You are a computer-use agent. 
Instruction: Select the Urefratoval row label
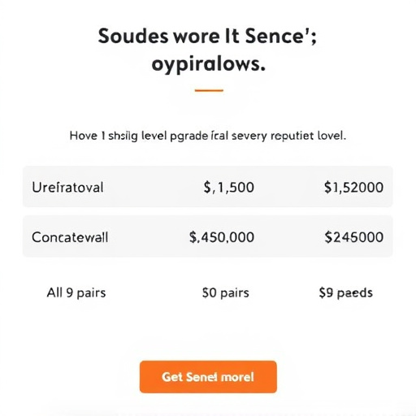67,188
